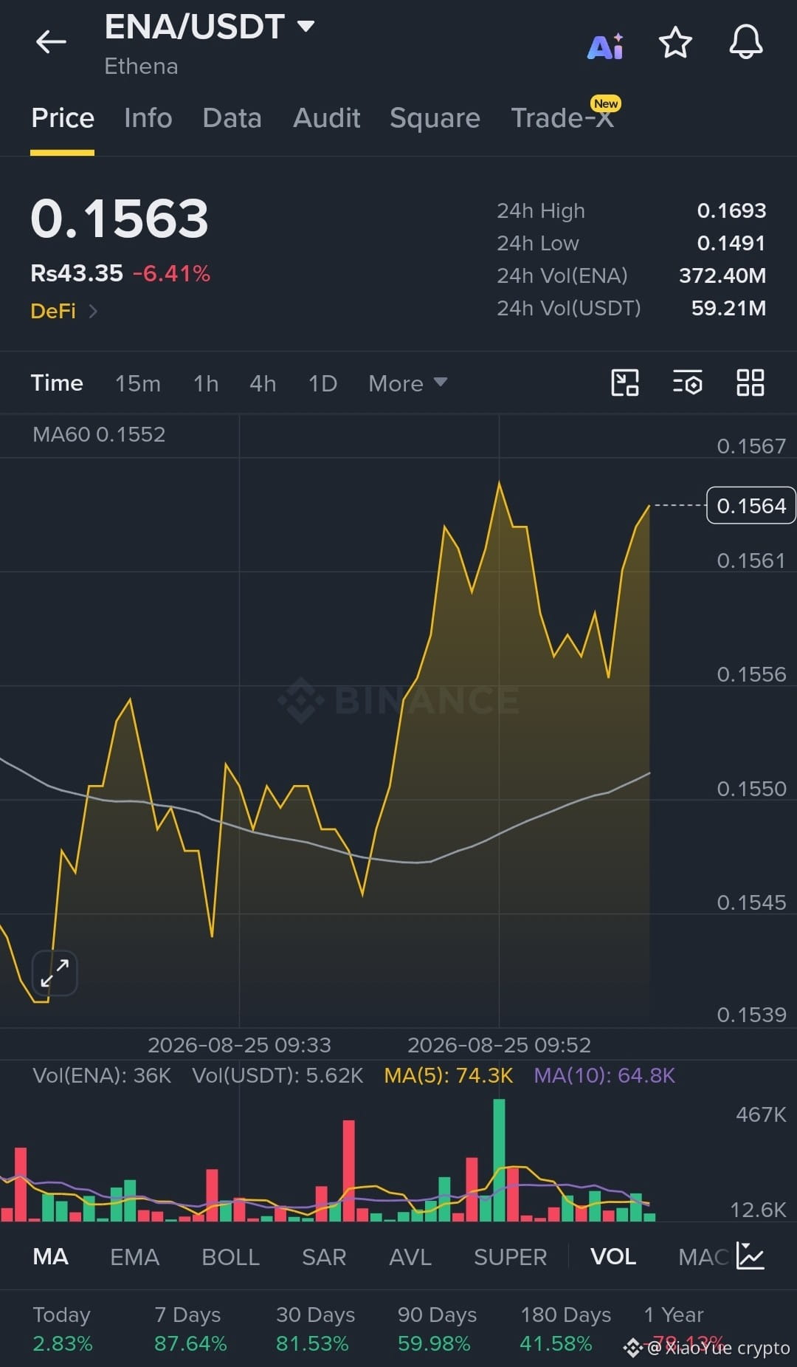Image resolution: width=797 pixels, height=1367 pixels.
Task: Toggle the EMA indicator
Action: (134, 1256)
